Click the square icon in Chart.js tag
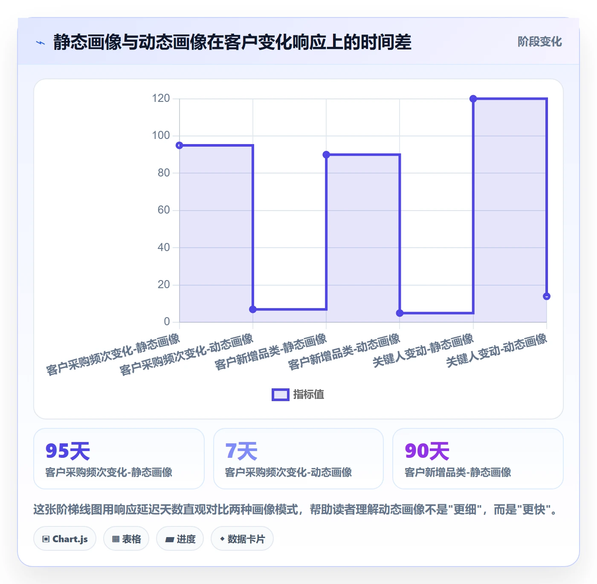The height and width of the screenshot is (584, 597). [x=46, y=539]
